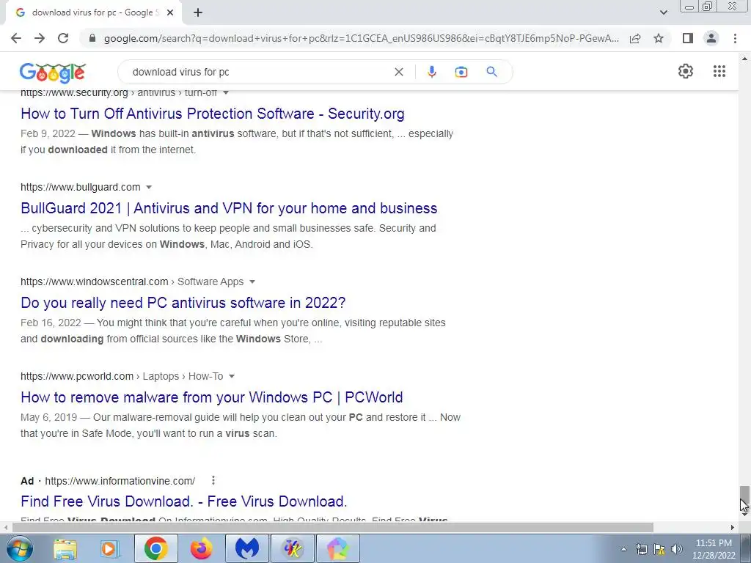The height and width of the screenshot is (563, 751).
Task: Open the Google apps grid
Action: tap(719, 71)
